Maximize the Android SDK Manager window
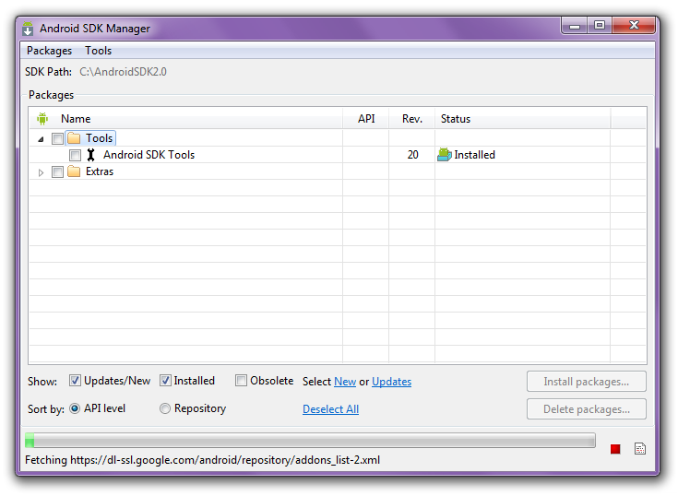This screenshot has width=678, height=496. [600, 26]
